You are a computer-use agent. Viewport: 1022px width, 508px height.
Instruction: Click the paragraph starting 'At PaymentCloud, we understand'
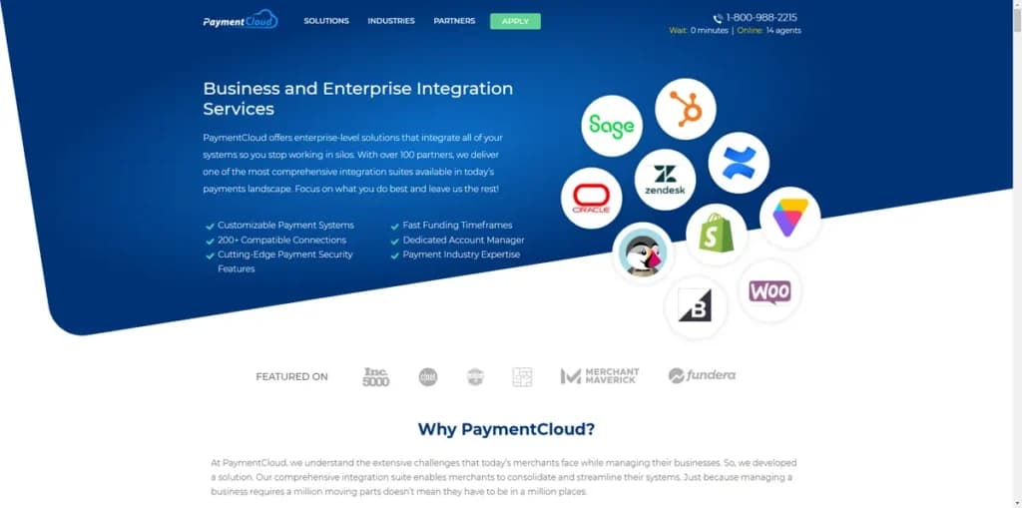pos(504,477)
